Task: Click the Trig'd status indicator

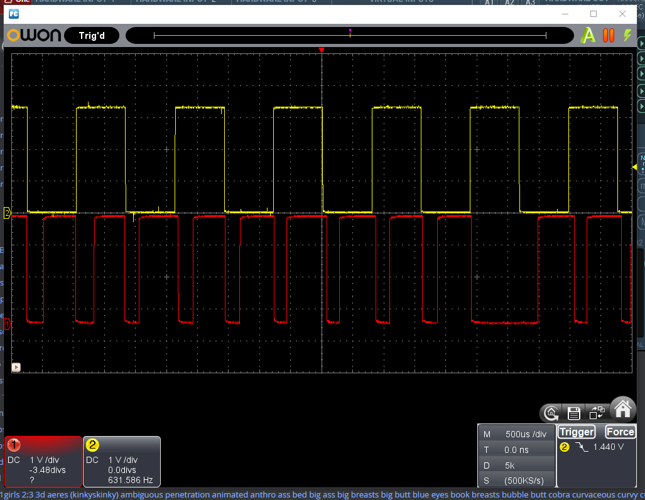Action: click(92, 36)
